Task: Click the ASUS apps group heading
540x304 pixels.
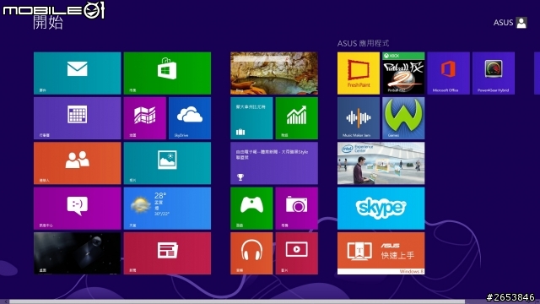Action: click(x=363, y=43)
